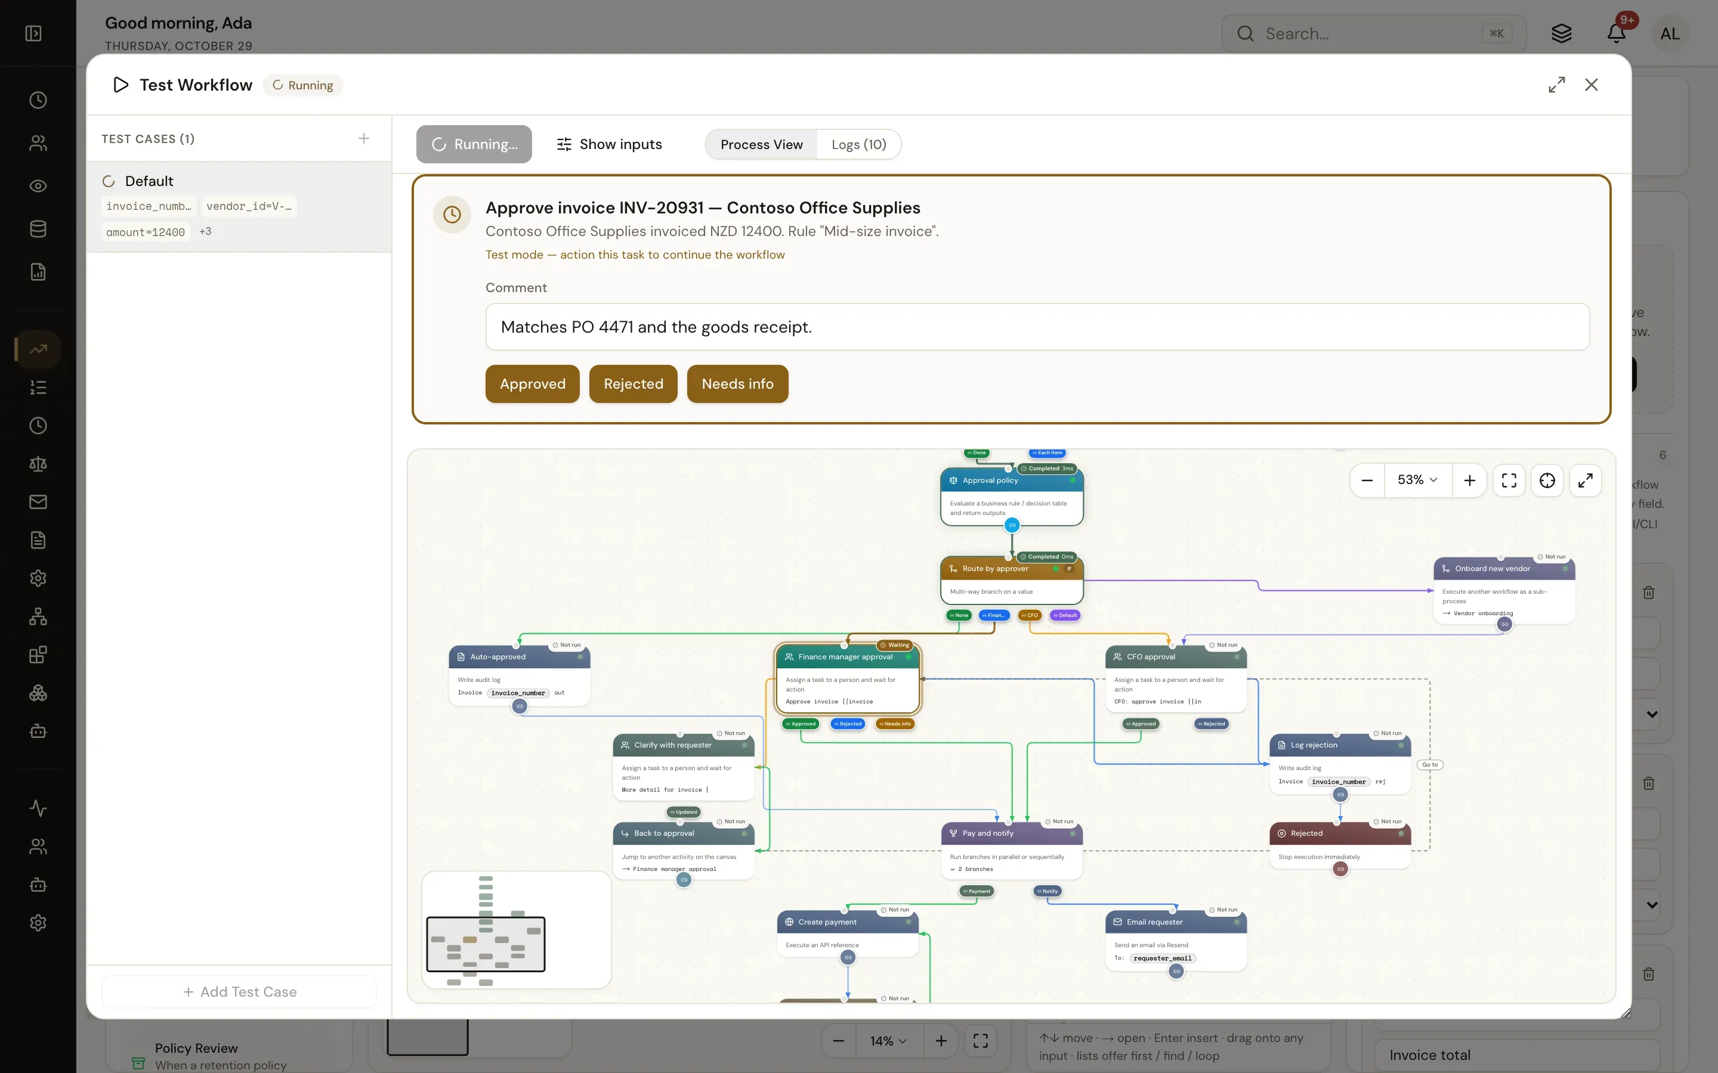1718x1073 pixels.
Task: Select the Onboard new vendor node
Action: [x=1504, y=591]
